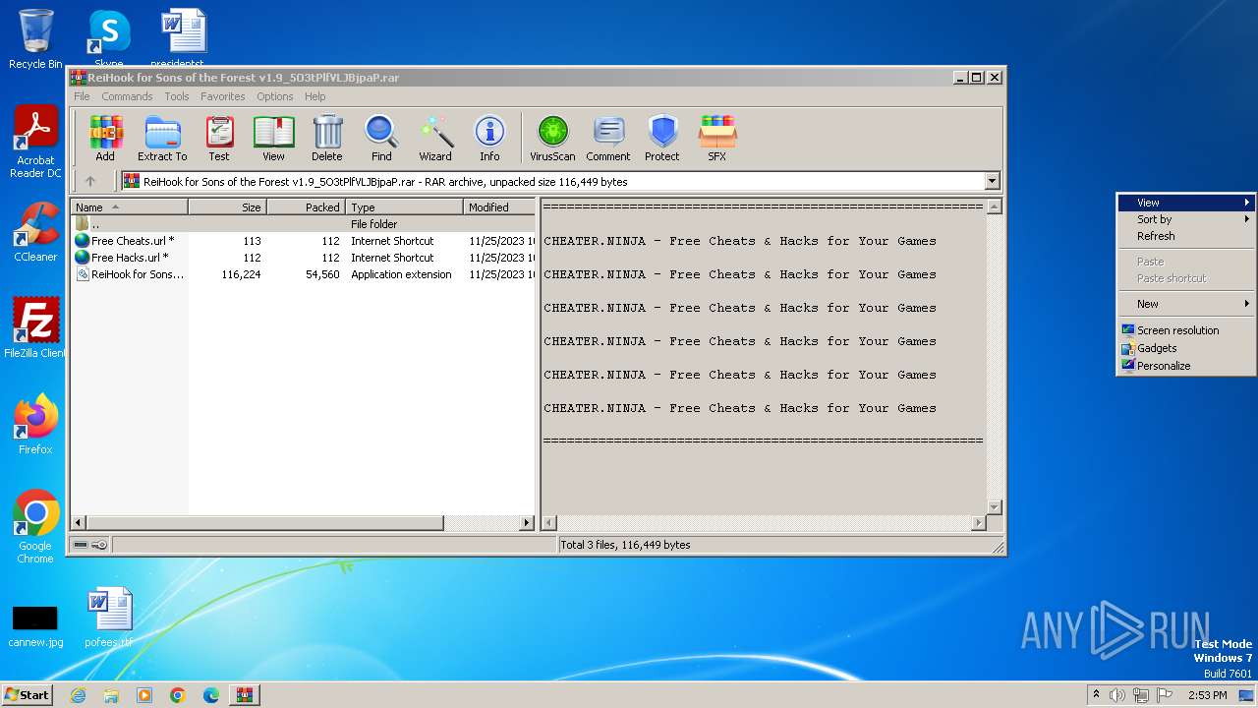Click the Protect shield icon
This screenshot has width=1258, height=708.
tap(662, 138)
